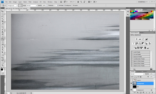Screen dimensions: 156x94
Task: Click the Tolerance input field
Action: point(55,5)
